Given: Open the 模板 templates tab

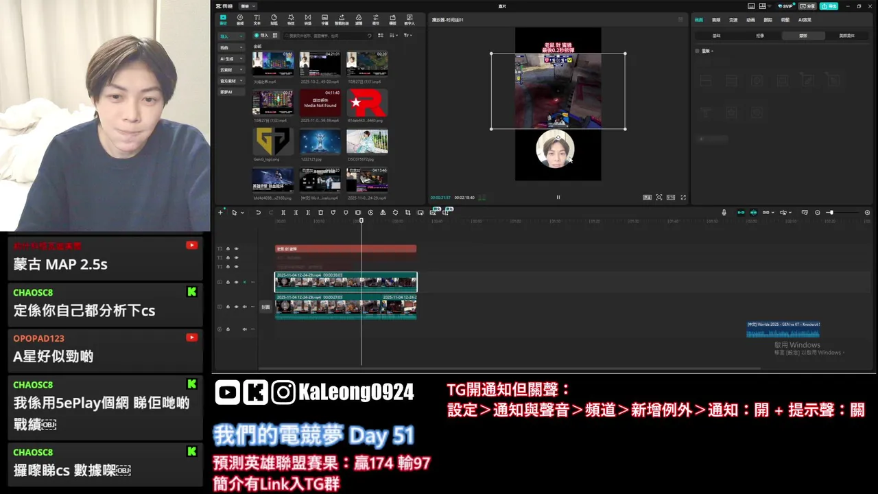Looking at the screenshot, I should click(x=392, y=19).
